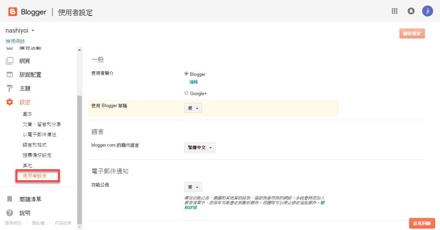Open the nashiyoi blog selector dropdown
The image size is (440, 230).
20,31
